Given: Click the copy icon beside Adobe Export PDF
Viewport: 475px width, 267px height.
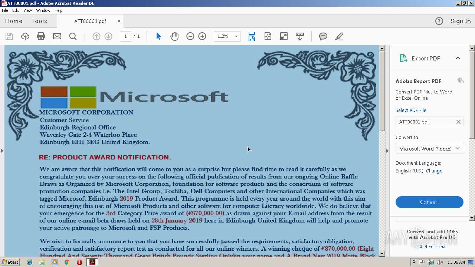Looking at the screenshot, I should 461,80.
